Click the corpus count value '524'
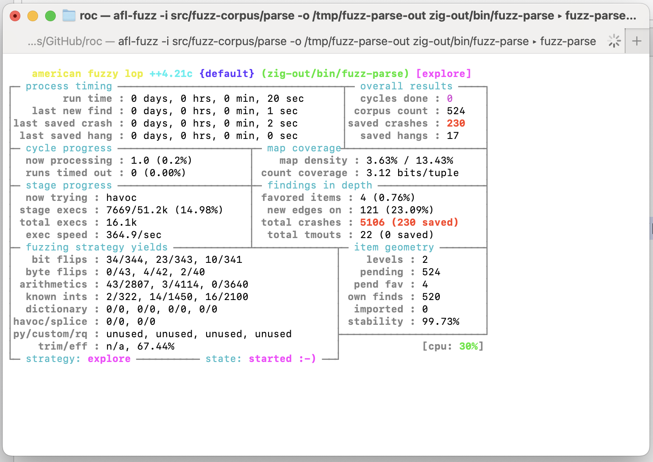Screen dimensions: 653x462 (456, 111)
